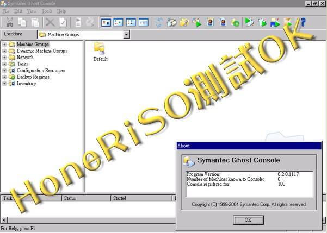This screenshot has width=327, height=233.
Task: Switch to details view in toolbar
Action: click(144, 22)
